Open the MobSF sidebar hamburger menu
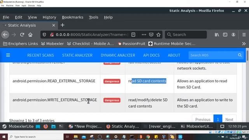 coord(8,55)
